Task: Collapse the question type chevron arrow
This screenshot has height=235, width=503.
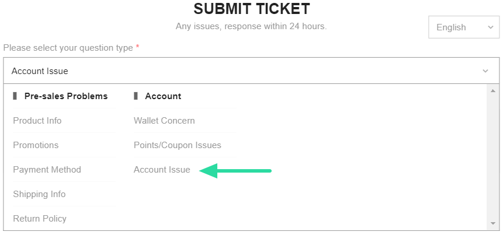Action: [485, 71]
